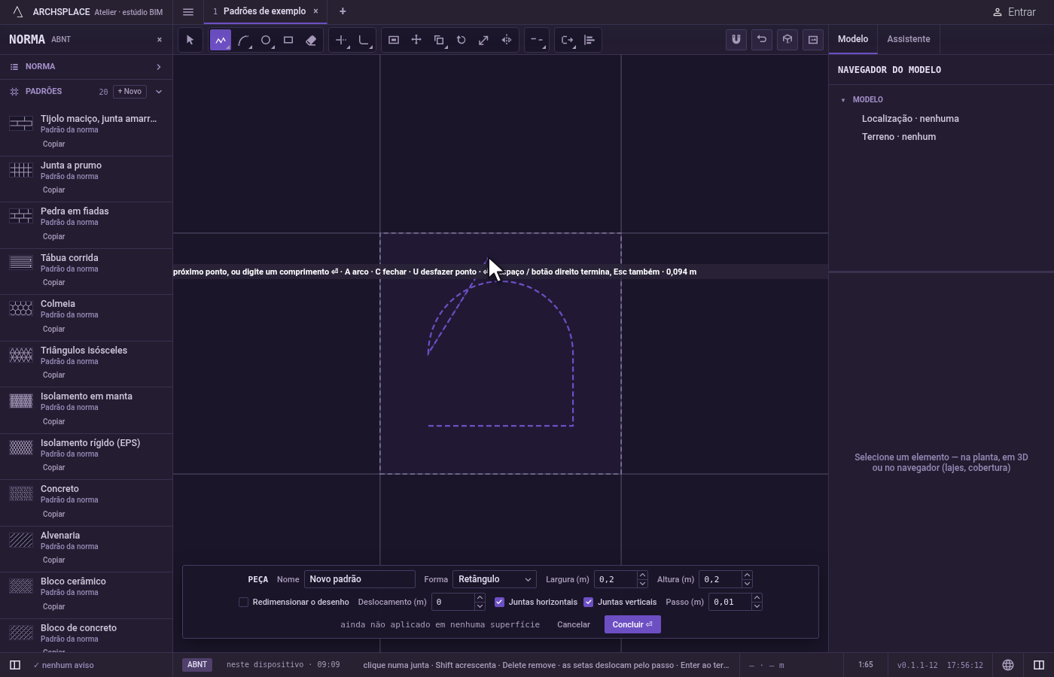Uncheck Juntas verticais
This screenshot has height=677, width=1054.
[x=588, y=602]
